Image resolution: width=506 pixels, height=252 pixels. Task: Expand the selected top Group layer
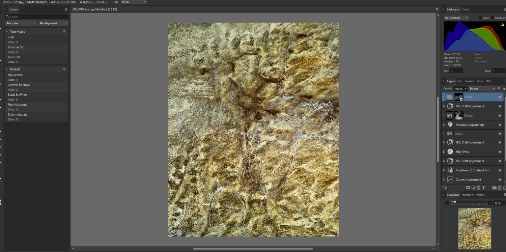(444, 97)
